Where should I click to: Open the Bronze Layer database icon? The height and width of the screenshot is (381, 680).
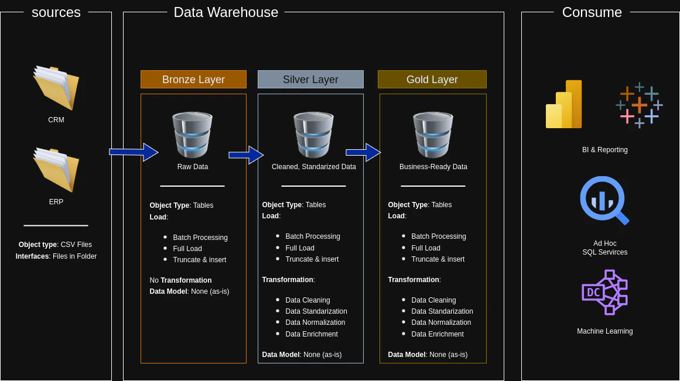192,135
